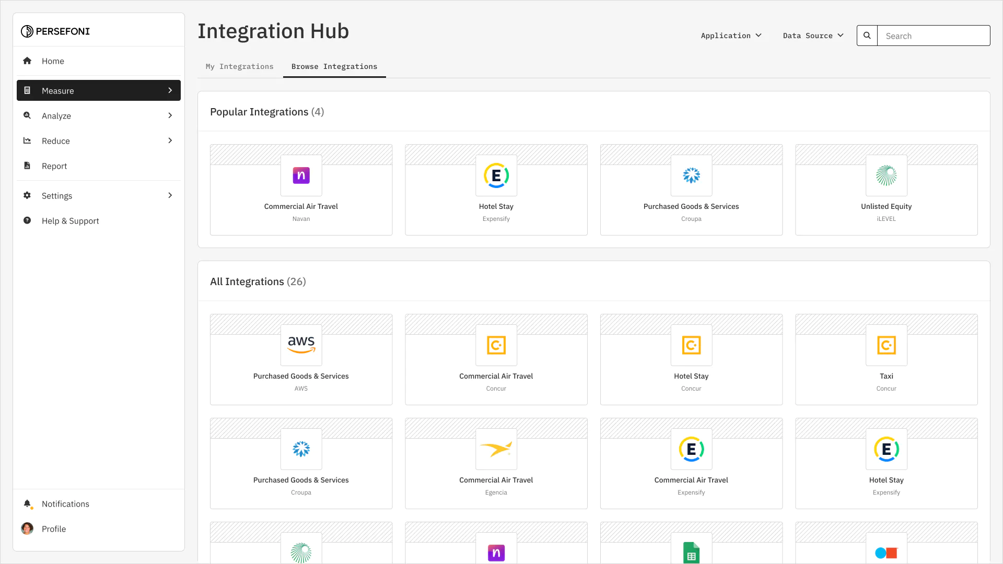Expand the Measure section chevron
This screenshot has width=1003, height=564.
point(170,90)
